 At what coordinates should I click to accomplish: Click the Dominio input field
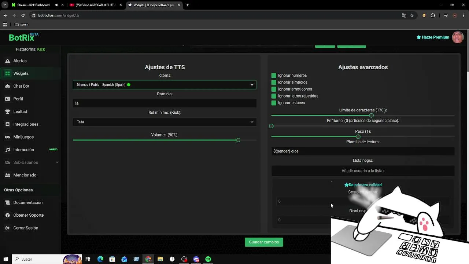(165, 103)
